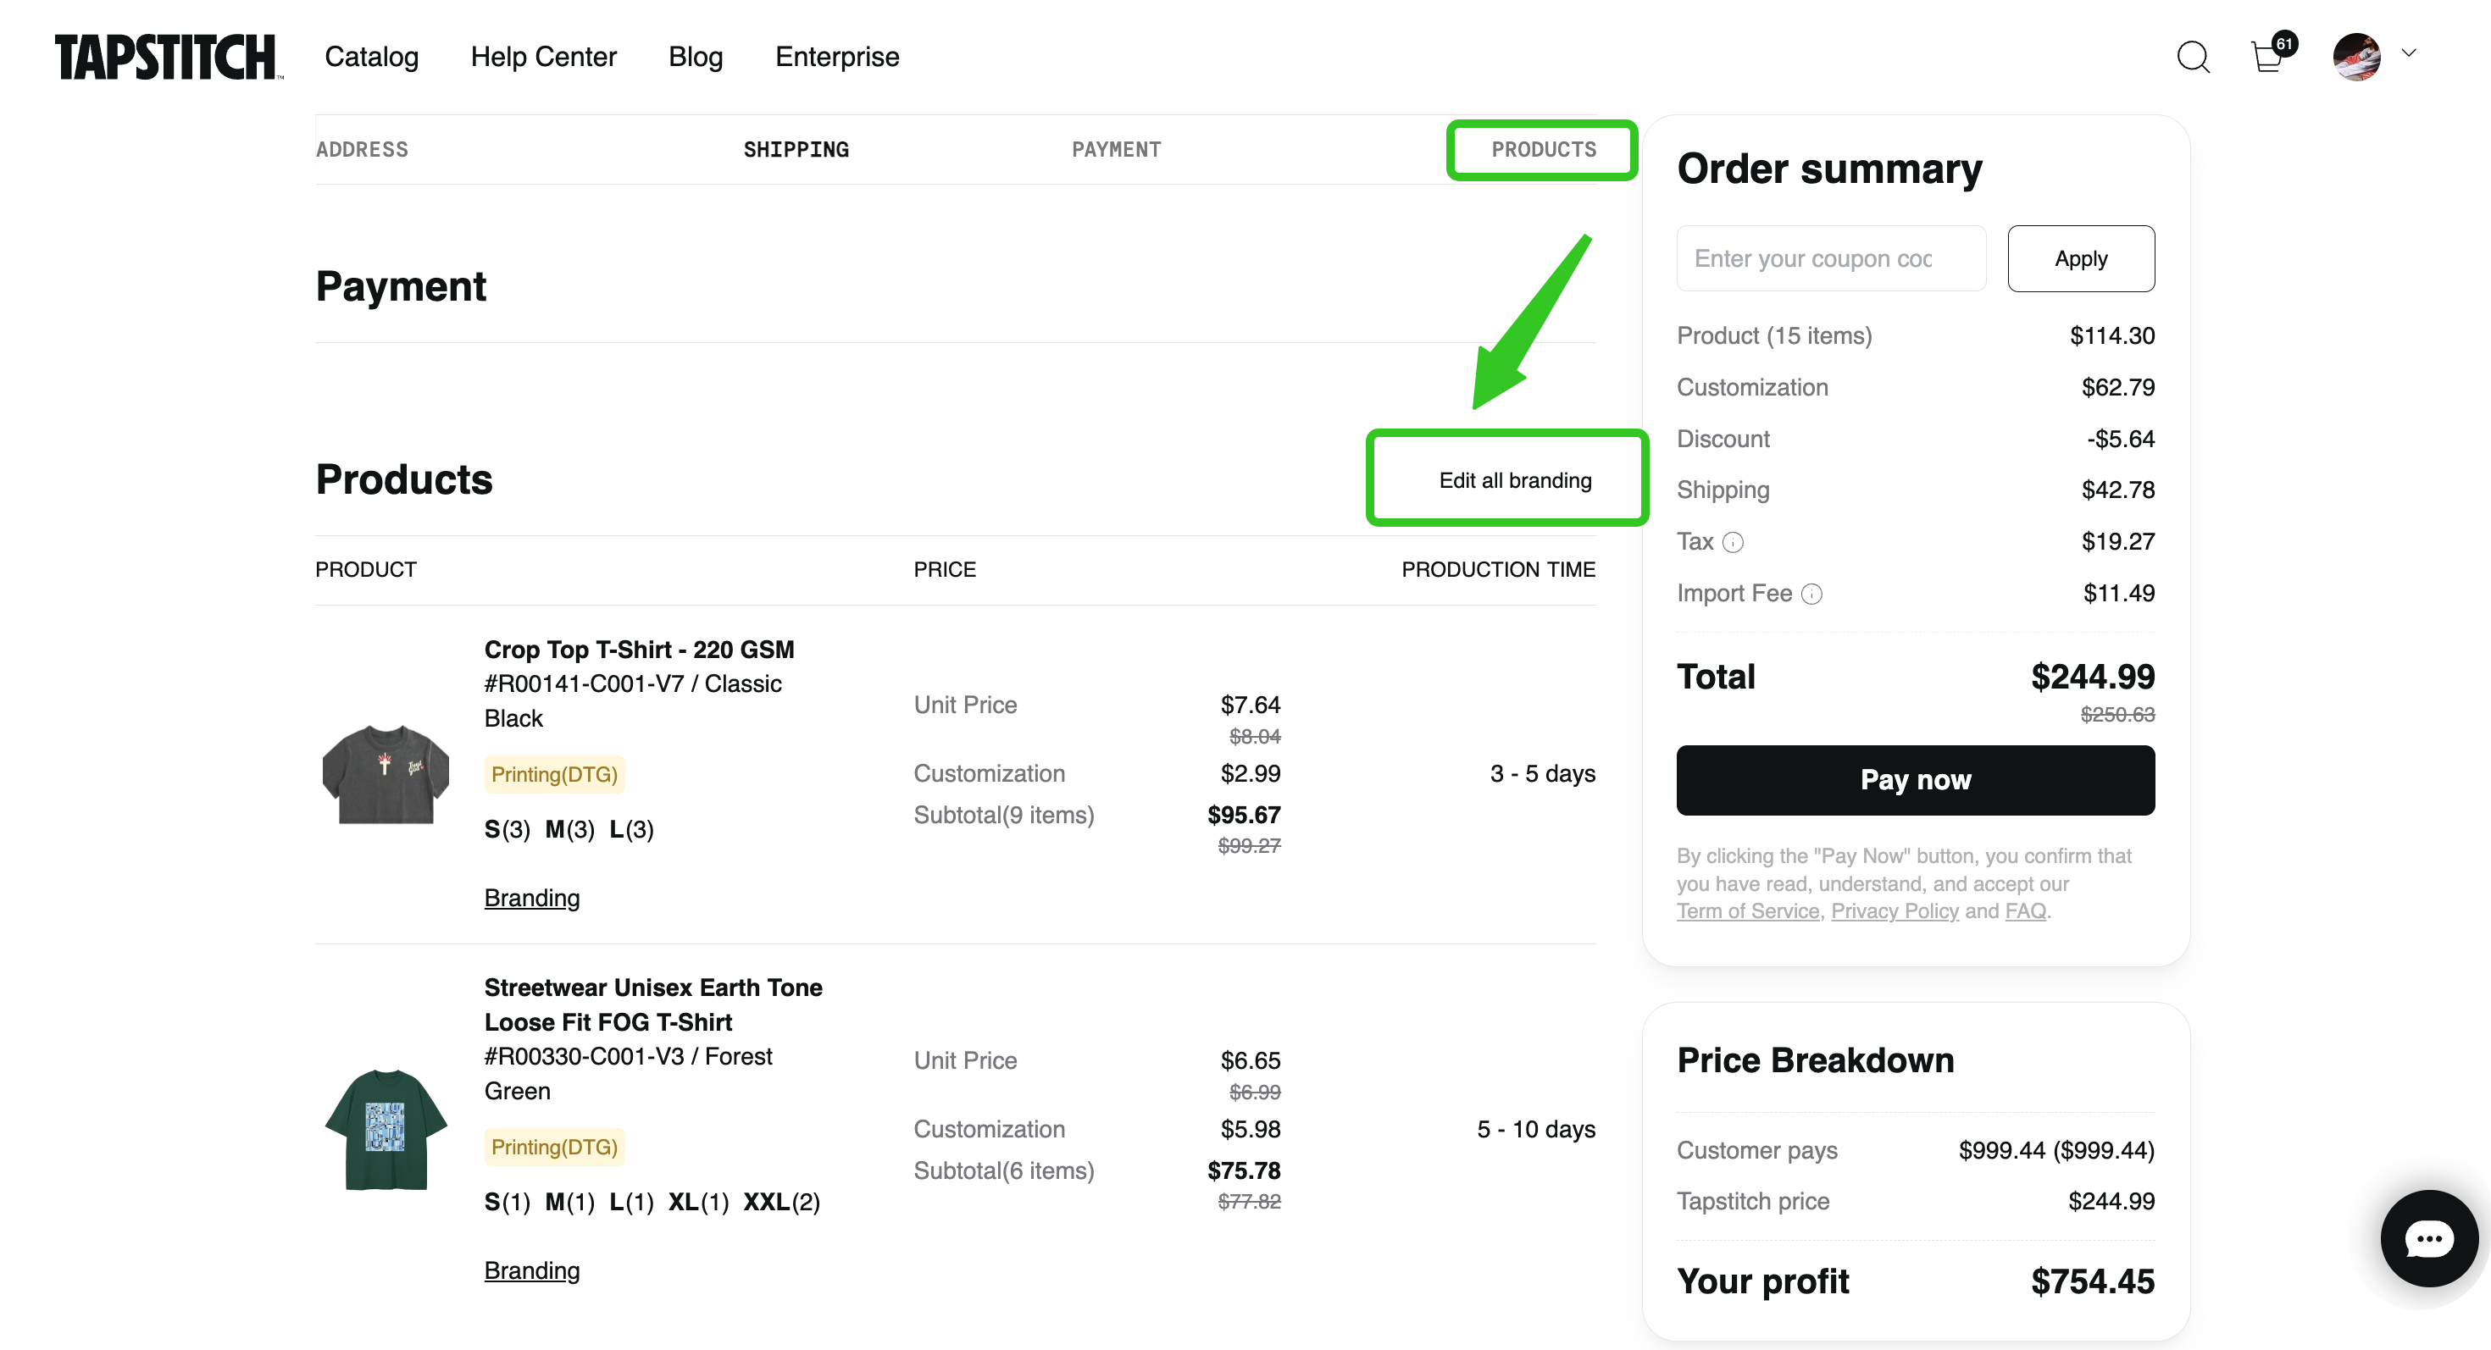Viewport: 2491px width, 1350px height.
Task: Open Branding link for Crop Top T-Shirt
Action: [532, 898]
